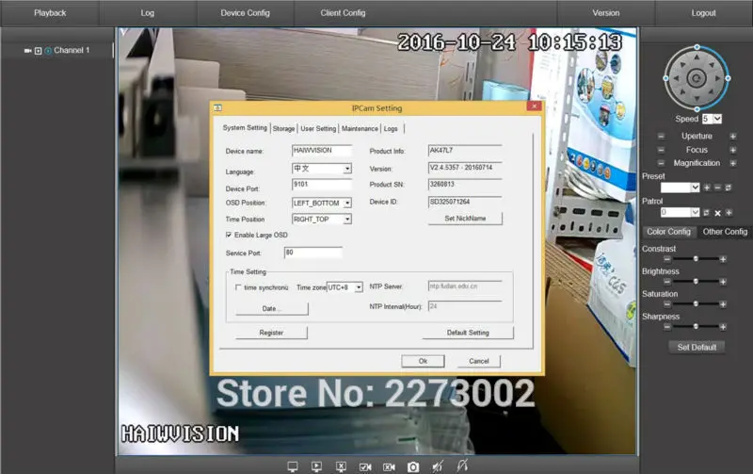This screenshot has height=474, width=753.
Task: Click the Default Setting button
Action: click(x=468, y=333)
